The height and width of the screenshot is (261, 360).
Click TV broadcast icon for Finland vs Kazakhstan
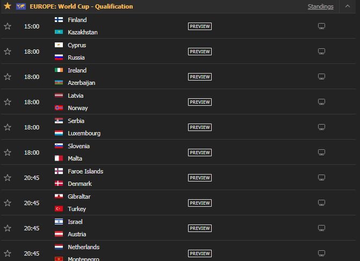(x=321, y=26)
